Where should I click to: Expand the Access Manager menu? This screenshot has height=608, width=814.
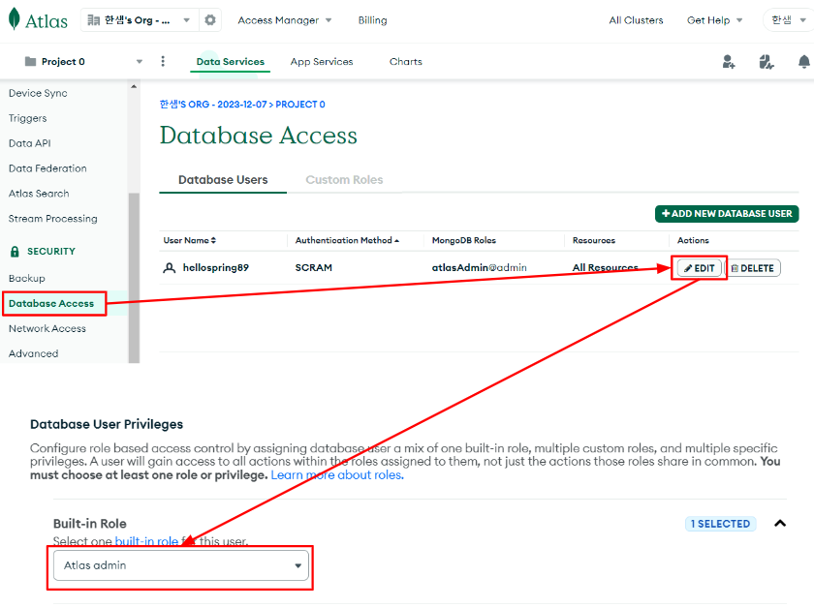pyautogui.click(x=285, y=20)
